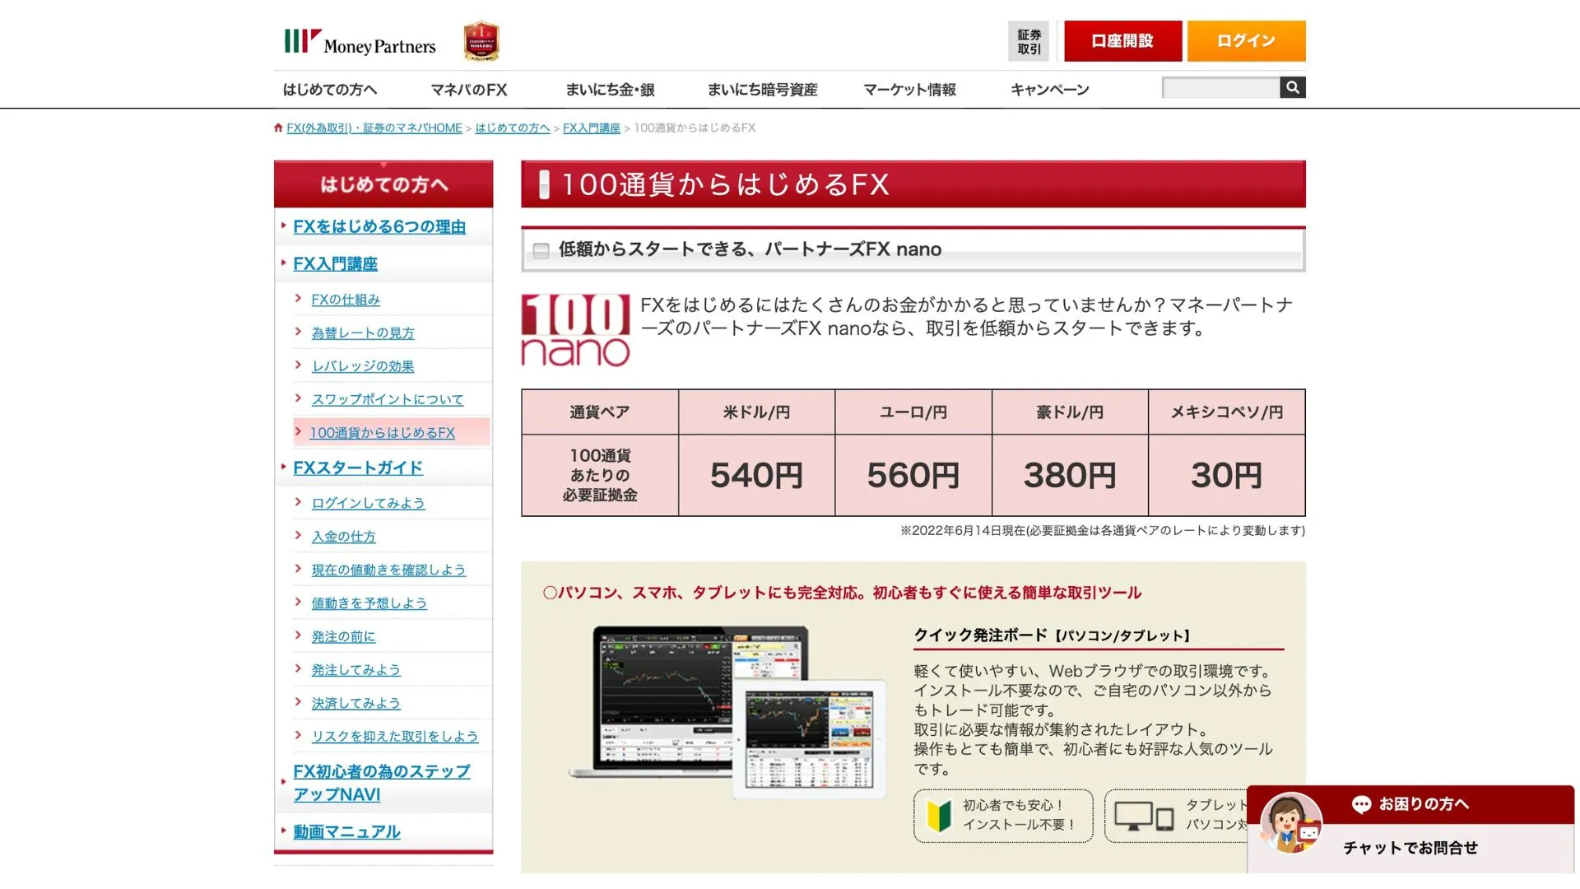Viewport: 1580px width, 889px height.
Task: Open the はじめての方へ menu
Action: (330, 90)
